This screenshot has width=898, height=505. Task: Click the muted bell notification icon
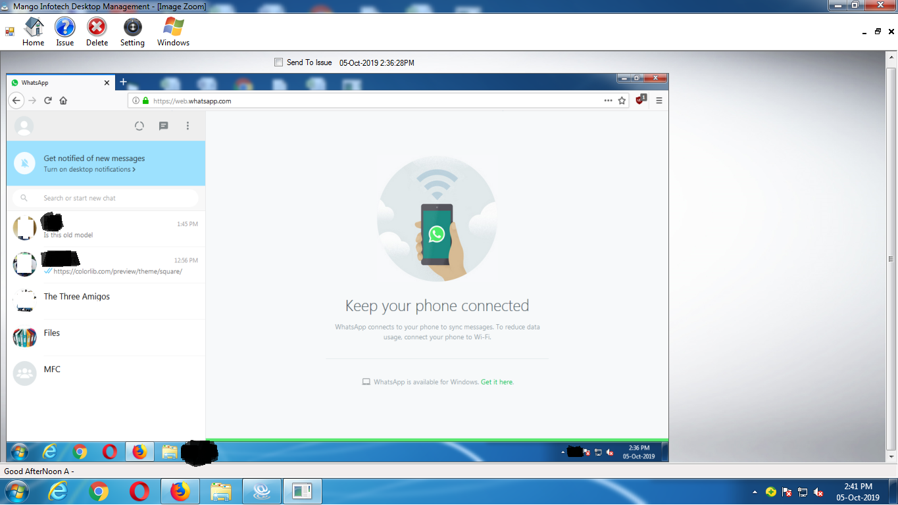25,163
